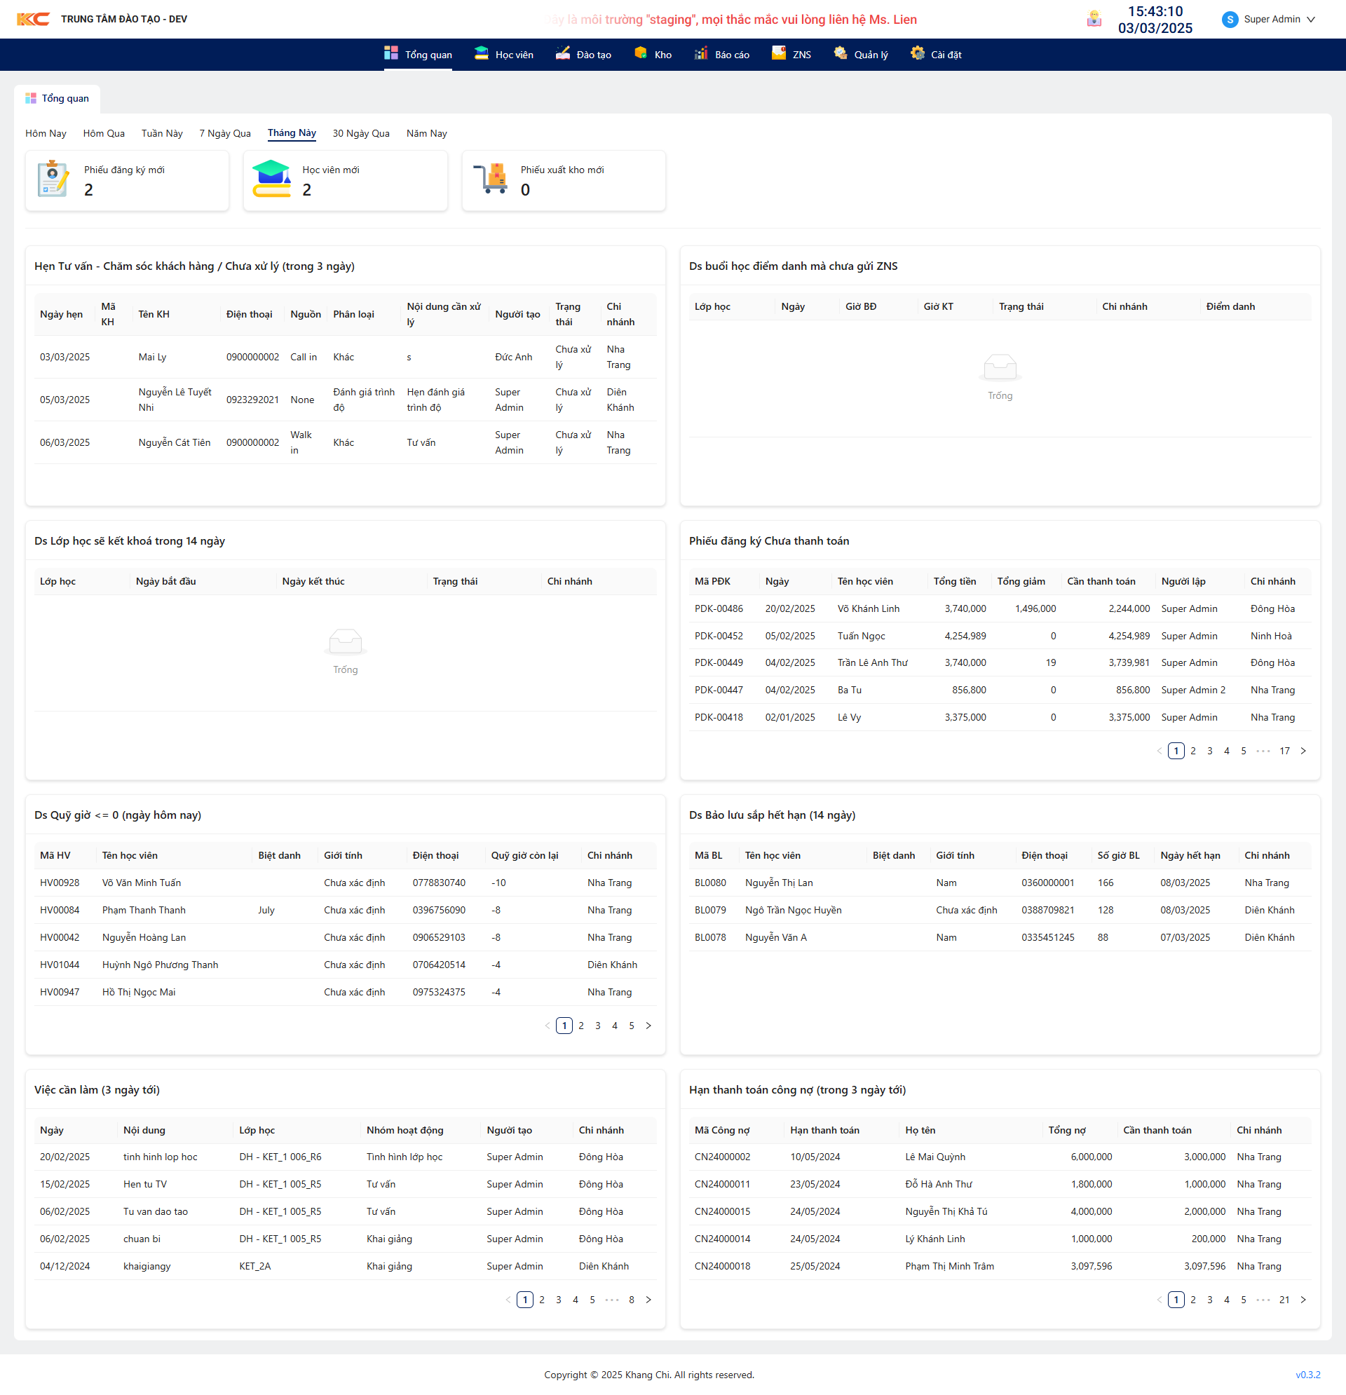The height and width of the screenshot is (1395, 1346).
Task: Open page 21 of công nợ list
Action: tap(1284, 1300)
